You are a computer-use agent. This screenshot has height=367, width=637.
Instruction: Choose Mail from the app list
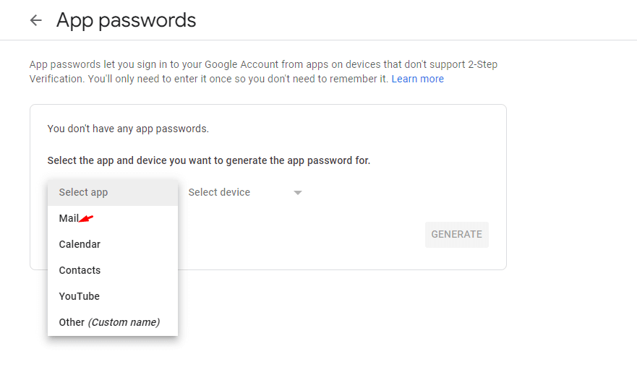[69, 218]
